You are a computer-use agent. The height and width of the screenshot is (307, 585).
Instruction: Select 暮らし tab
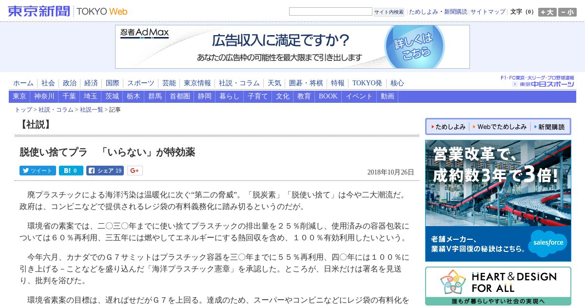pyautogui.click(x=230, y=96)
